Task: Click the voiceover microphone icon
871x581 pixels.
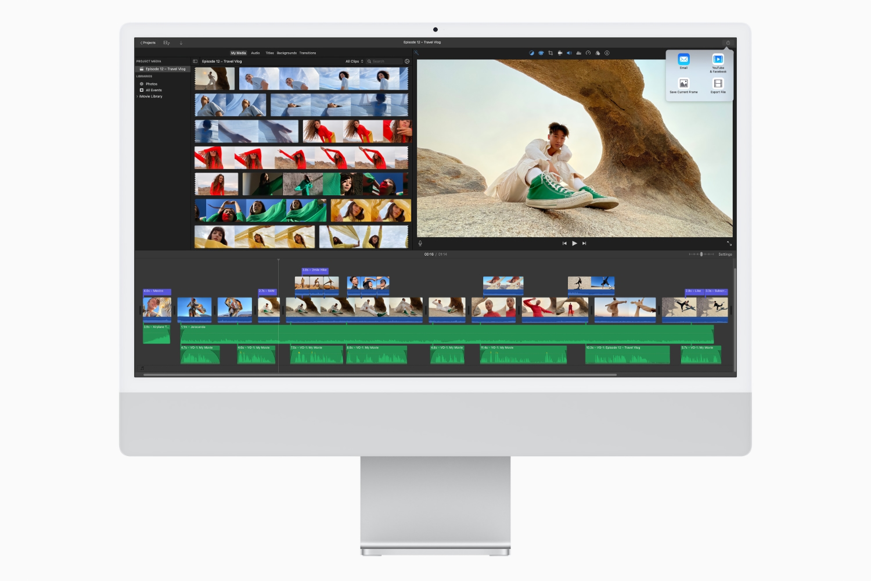Action: (x=420, y=243)
